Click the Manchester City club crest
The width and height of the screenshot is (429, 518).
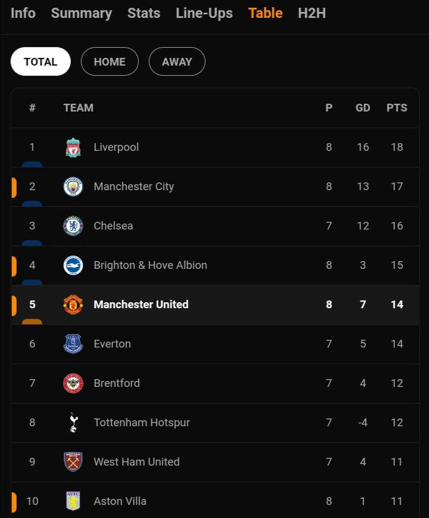pos(73,187)
